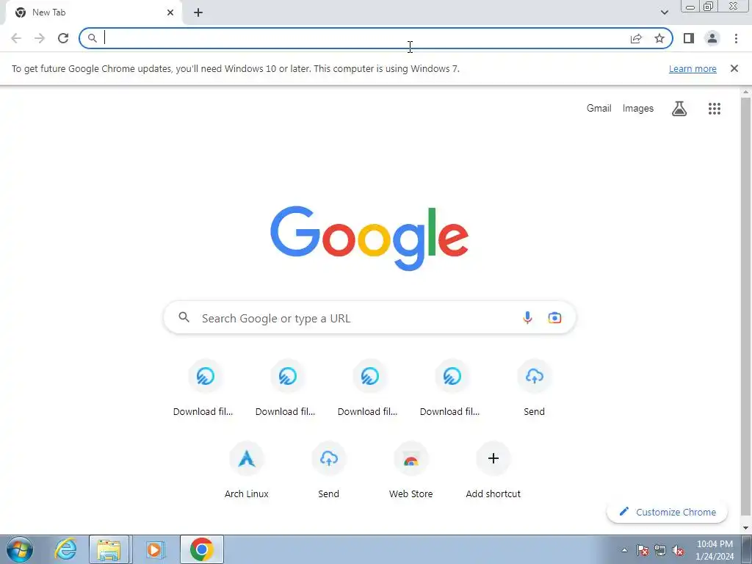Open a new tab with plus button
This screenshot has height=564, width=752.
(x=198, y=12)
